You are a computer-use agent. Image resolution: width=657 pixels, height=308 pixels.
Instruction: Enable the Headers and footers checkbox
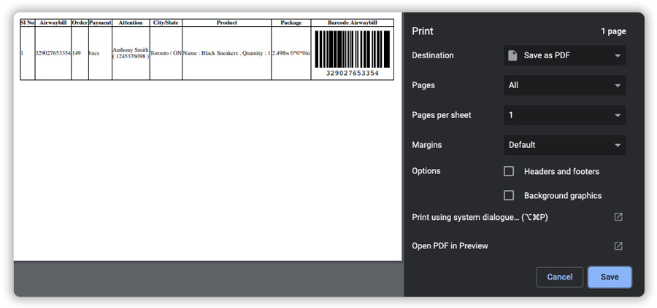coord(509,171)
